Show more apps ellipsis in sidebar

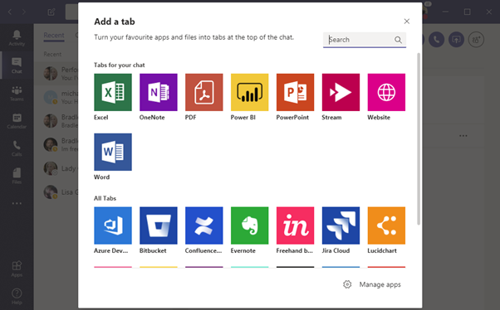[x=17, y=203]
